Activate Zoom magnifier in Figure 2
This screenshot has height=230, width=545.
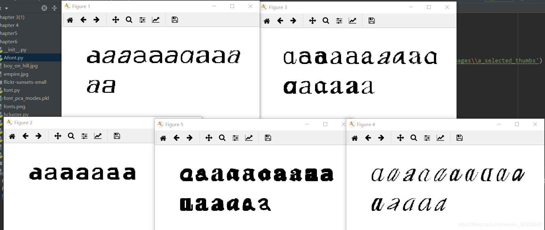click(x=71, y=136)
